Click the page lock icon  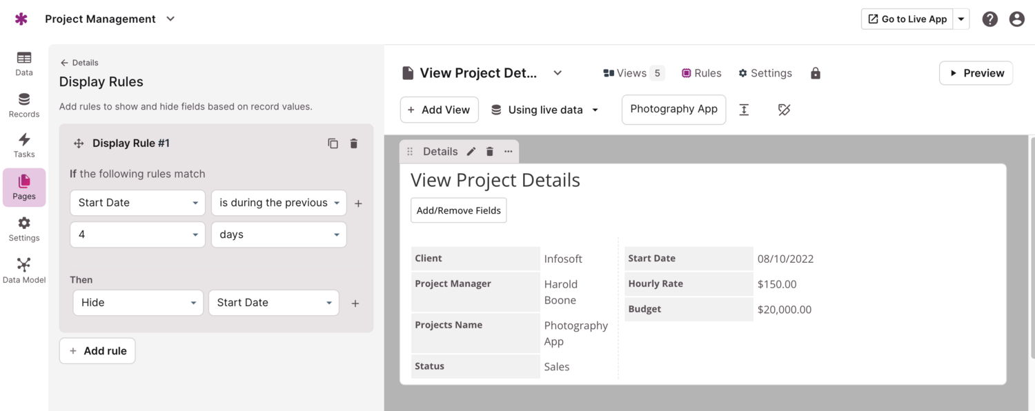(816, 73)
